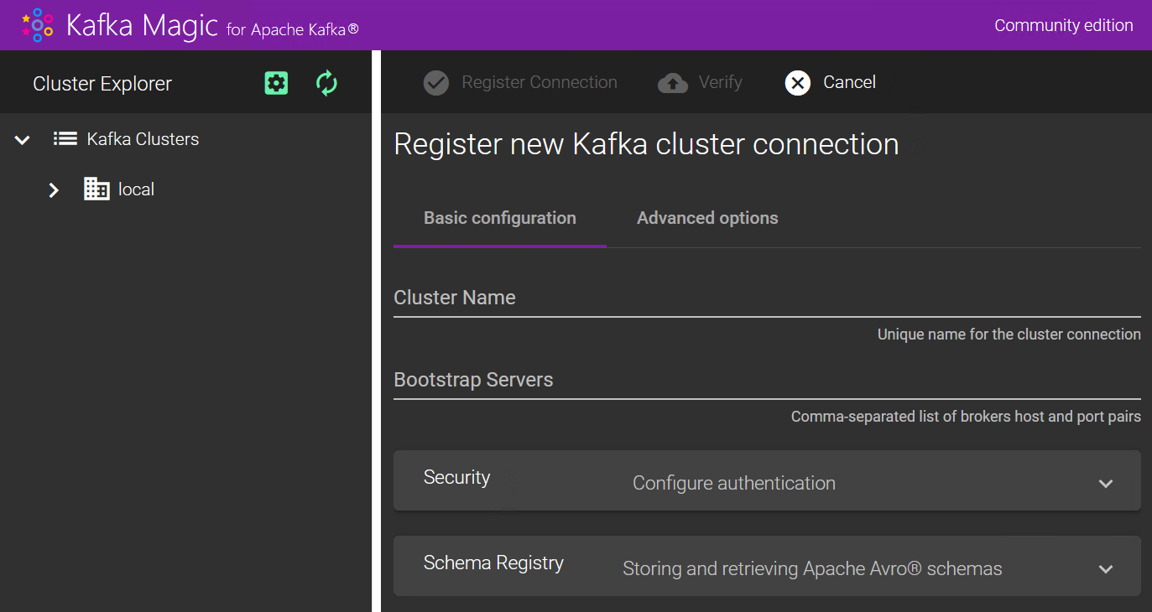Click the Verify button label
Screen dimensions: 1152x612
coord(721,82)
